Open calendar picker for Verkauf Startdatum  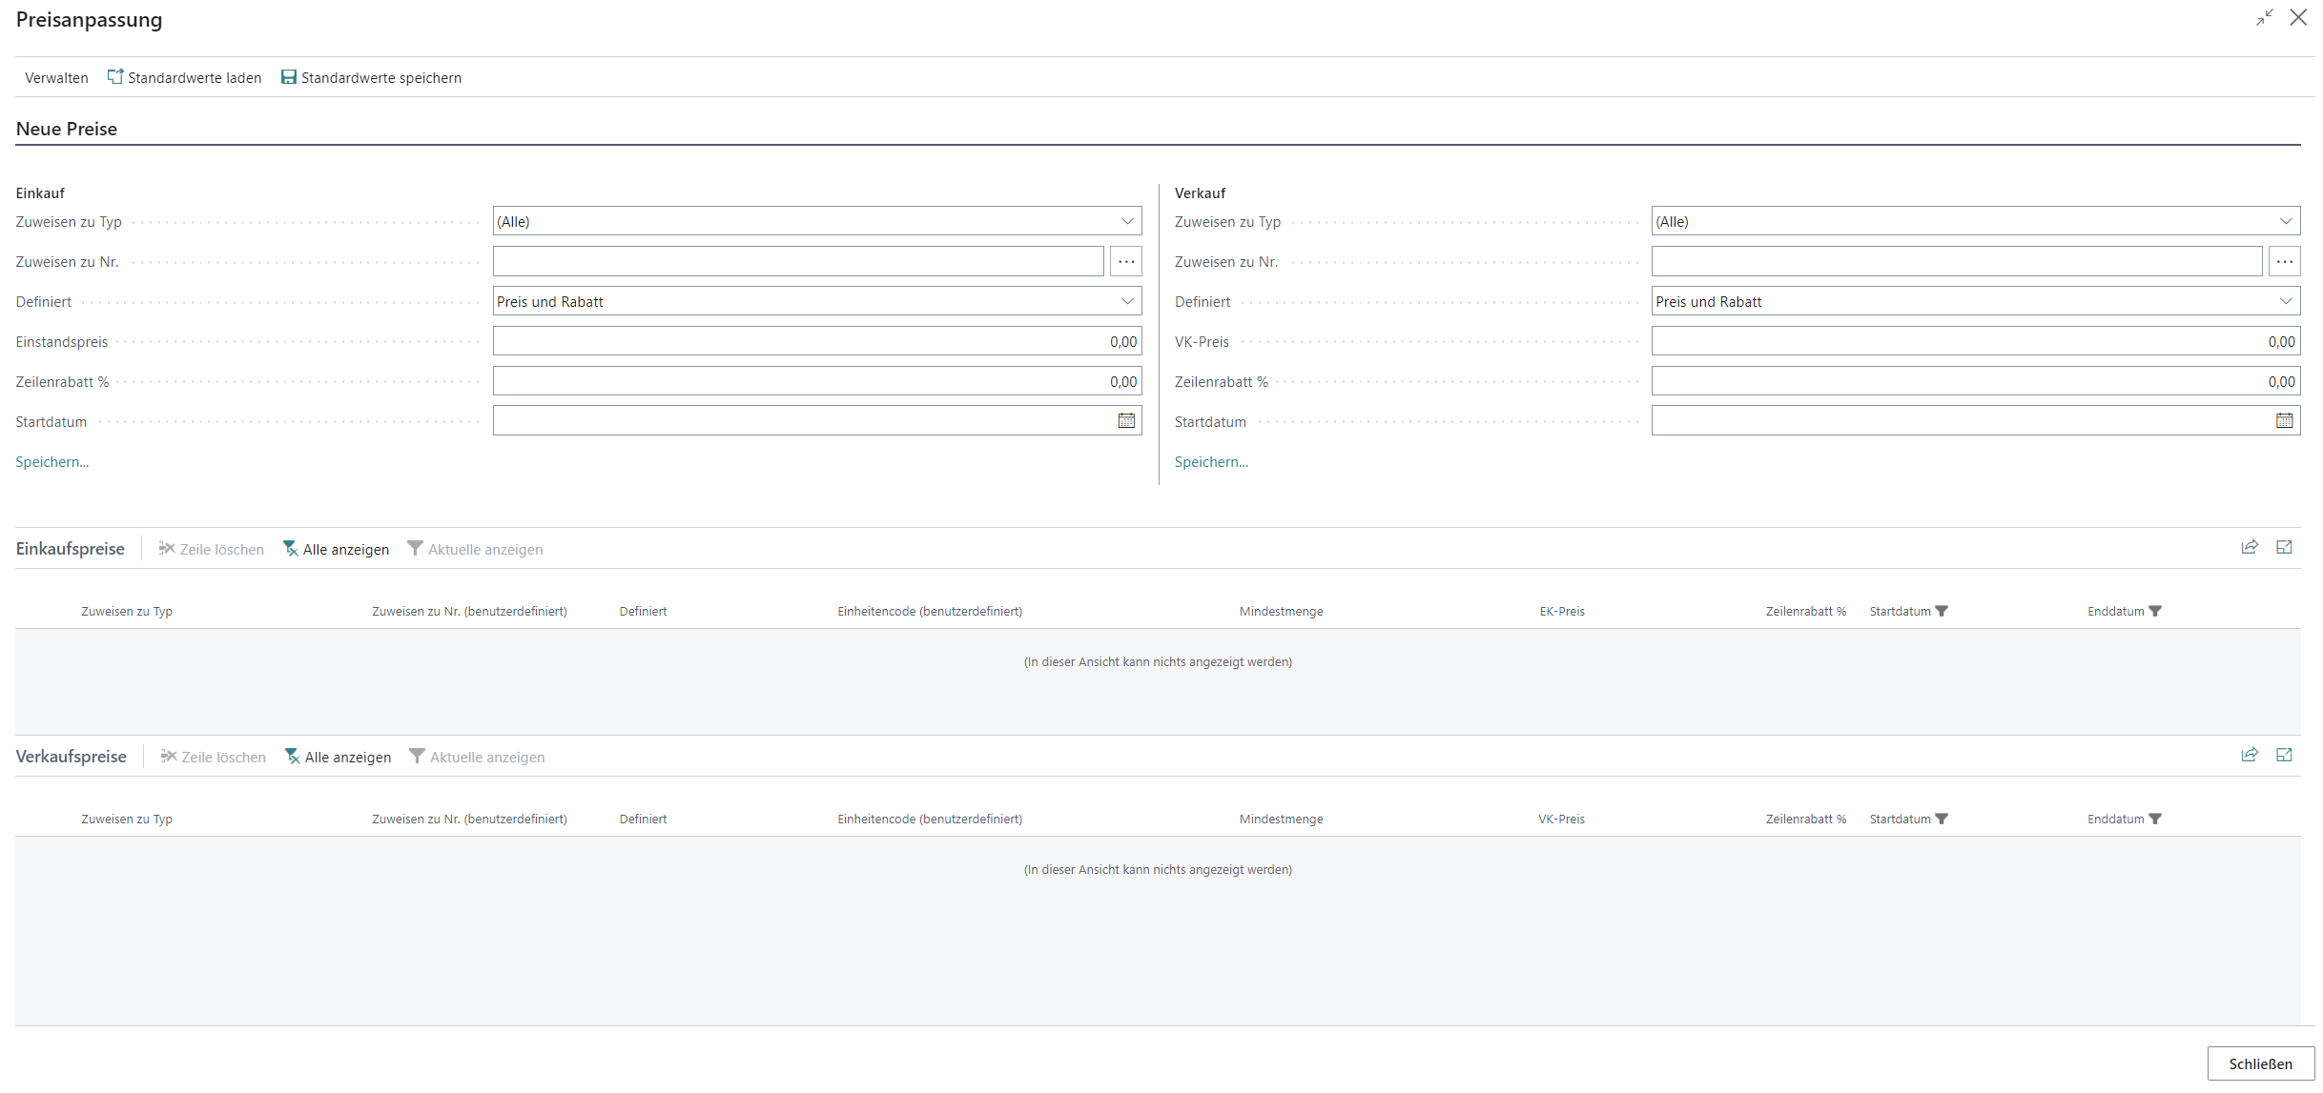(x=2285, y=420)
